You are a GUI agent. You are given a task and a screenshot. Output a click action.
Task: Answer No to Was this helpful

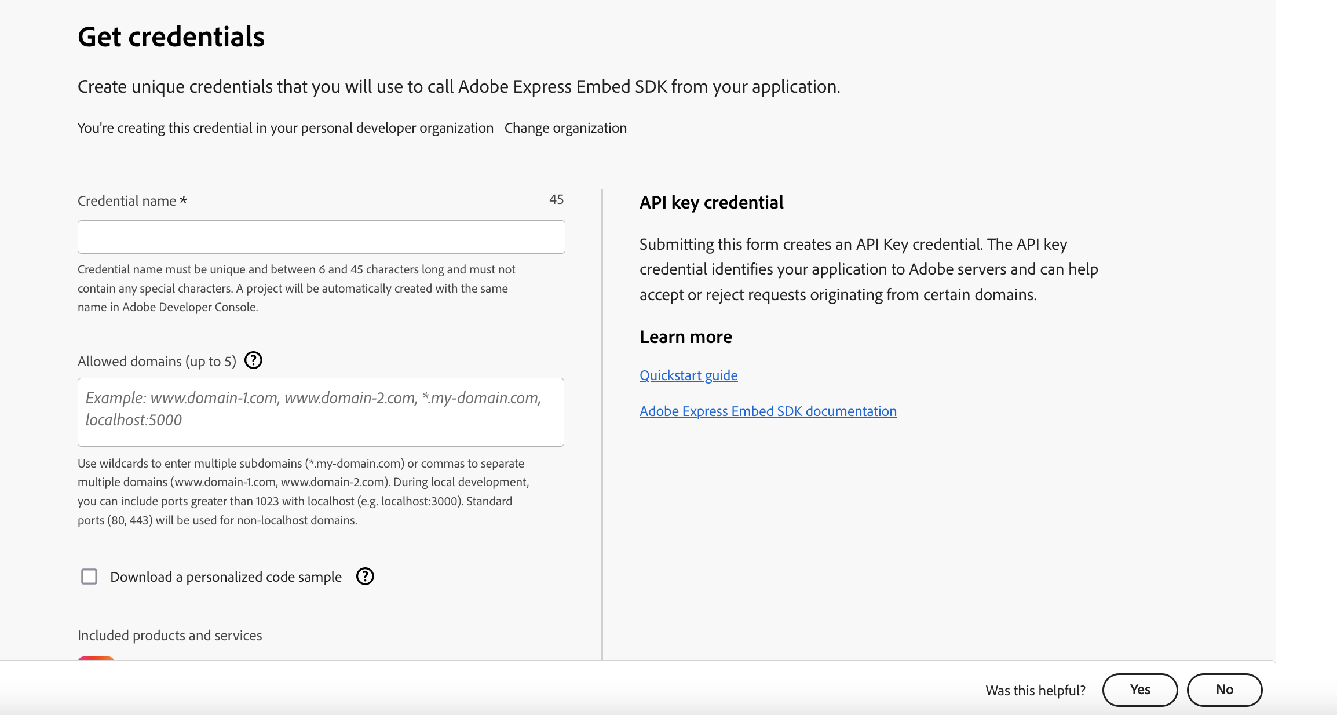coord(1225,690)
